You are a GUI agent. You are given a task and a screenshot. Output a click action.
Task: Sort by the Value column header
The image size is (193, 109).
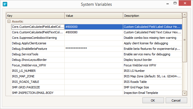[94, 16]
